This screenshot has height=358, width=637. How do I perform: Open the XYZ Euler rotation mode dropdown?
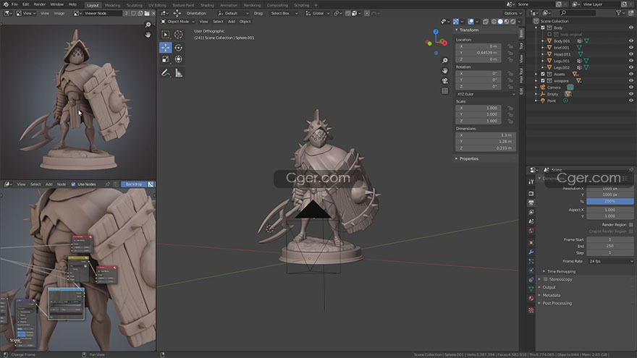[x=486, y=94]
